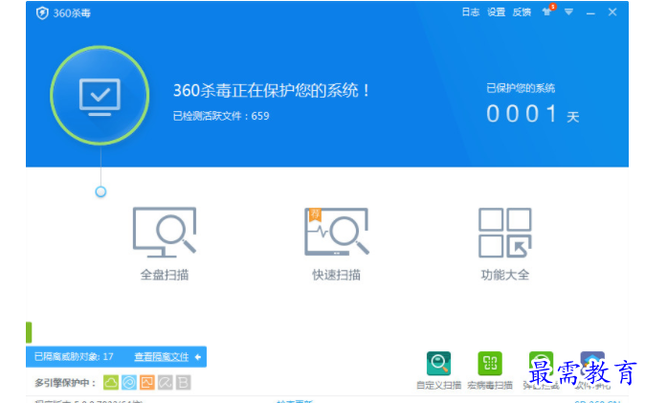This screenshot has height=403, width=645.
Task: Expand the main menu triangle in title bar
Action: click(568, 11)
